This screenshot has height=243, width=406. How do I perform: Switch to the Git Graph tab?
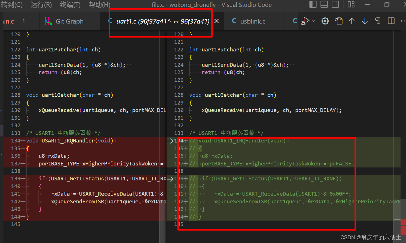tap(69, 21)
